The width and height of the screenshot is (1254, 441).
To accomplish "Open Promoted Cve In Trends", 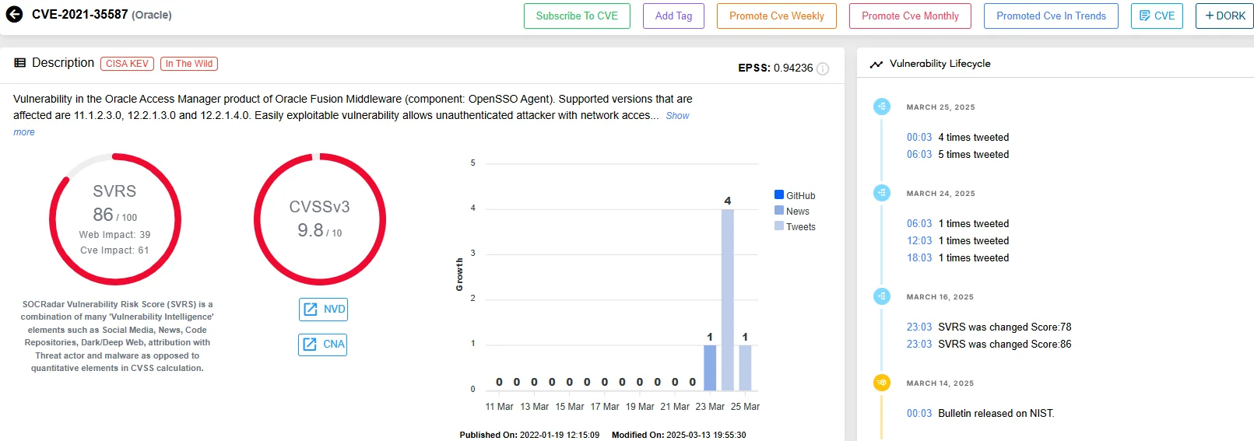I will point(1051,16).
